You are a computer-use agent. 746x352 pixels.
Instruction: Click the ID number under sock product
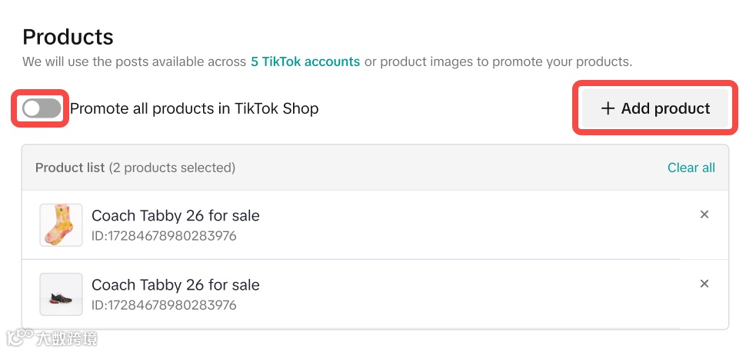[x=163, y=236]
